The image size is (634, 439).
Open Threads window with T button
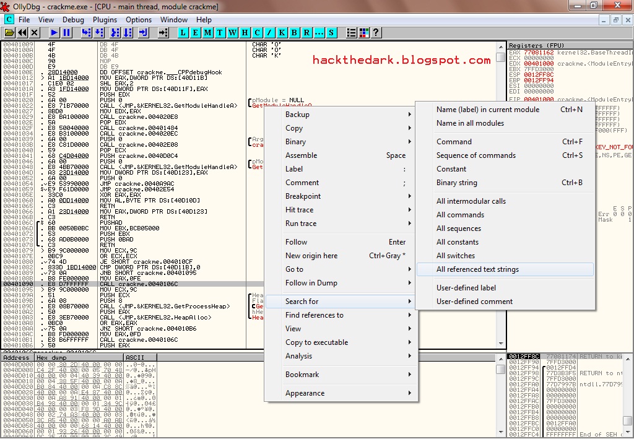pos(220,33)
